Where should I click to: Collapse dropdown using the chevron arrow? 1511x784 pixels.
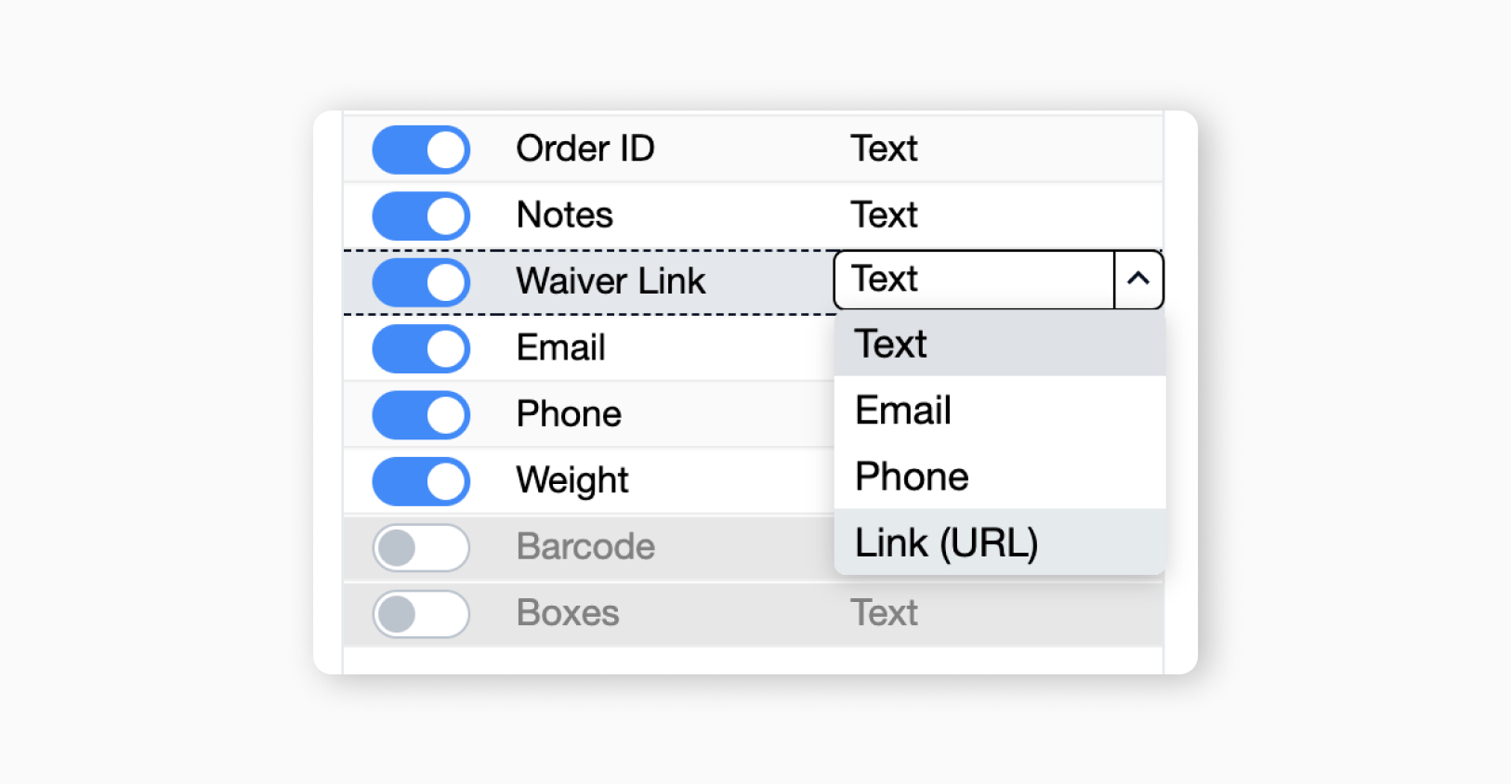click(1138, 279)
